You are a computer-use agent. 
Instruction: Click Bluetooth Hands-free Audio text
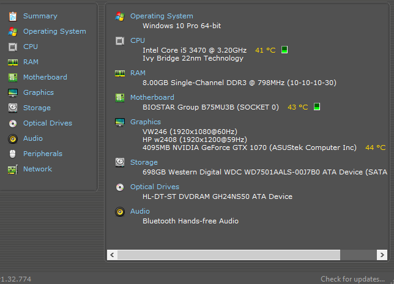click(x=190, y=221)
